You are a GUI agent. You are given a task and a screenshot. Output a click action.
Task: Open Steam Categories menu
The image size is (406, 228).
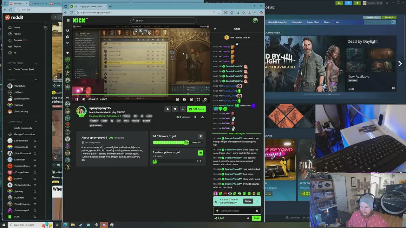pyautogui.click(x=297, y=22)
